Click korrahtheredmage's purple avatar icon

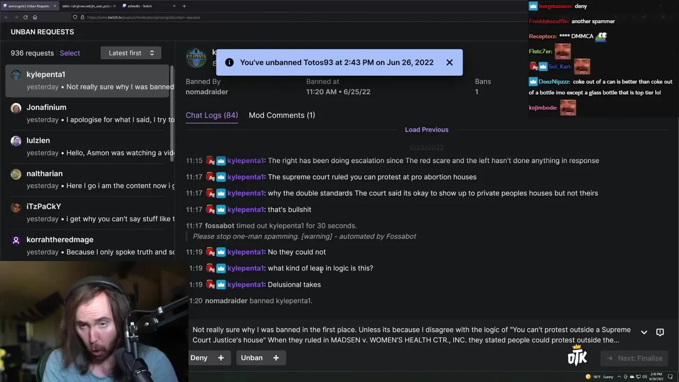[16, 240]
